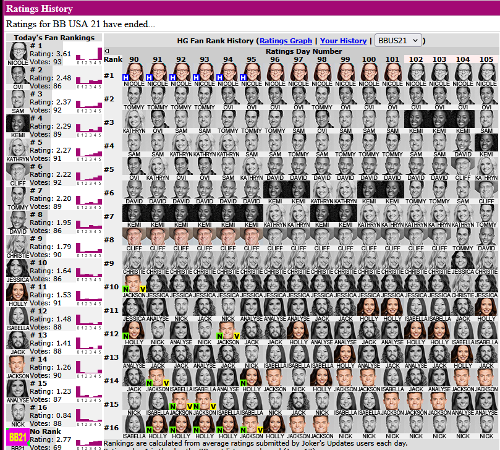The height and width of the screenshot is (450, 500).
Task: Click Kemi's photo at fan rank #4 in Today's Fan Rankings
Action: [x=18, y=124]
